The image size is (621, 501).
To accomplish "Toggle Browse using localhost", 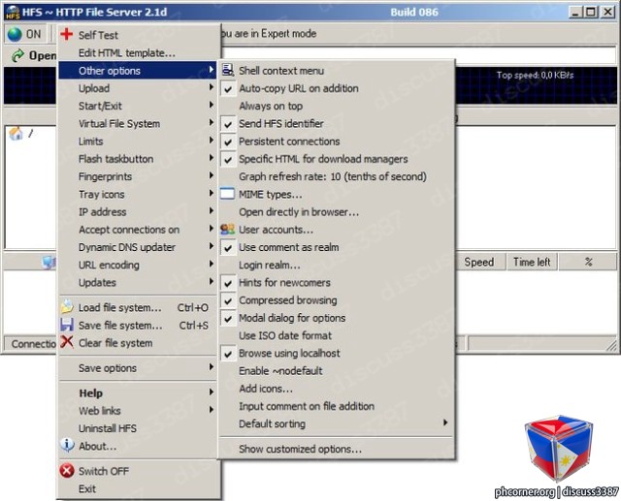I will (337, 353).
